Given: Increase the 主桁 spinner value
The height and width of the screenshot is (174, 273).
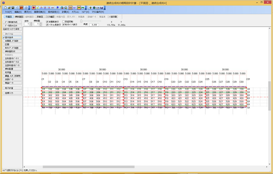Looking at the screenshot, I should (31, 23).
